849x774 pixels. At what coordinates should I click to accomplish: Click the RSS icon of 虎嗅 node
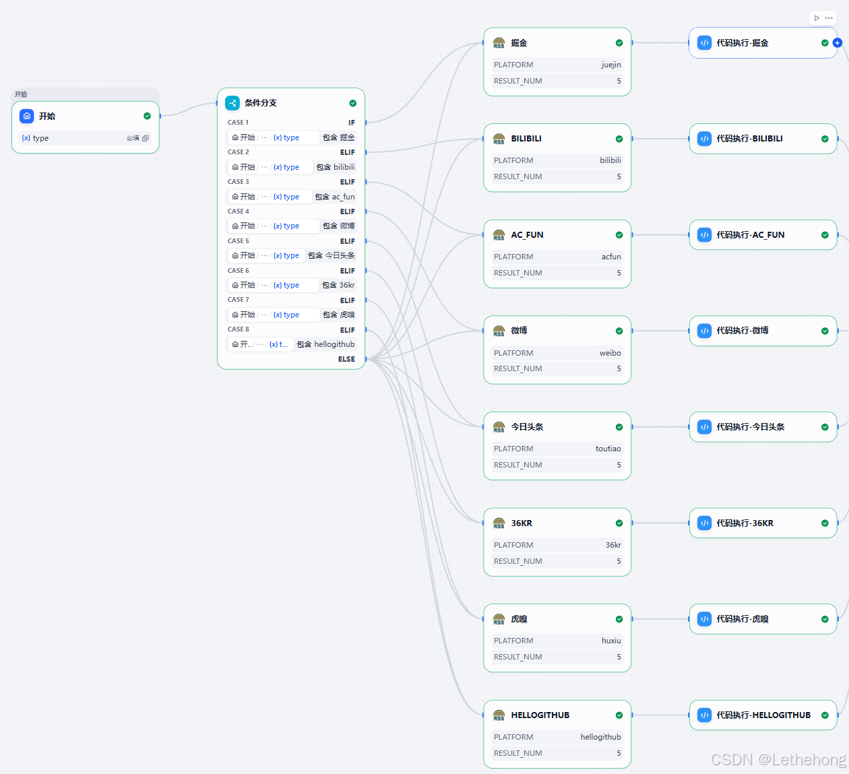point(499,619)
